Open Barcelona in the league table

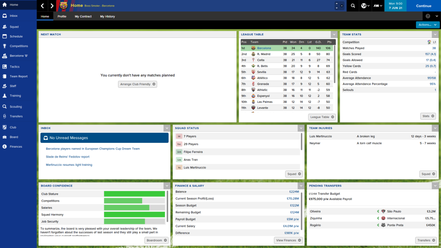(264, 48)
